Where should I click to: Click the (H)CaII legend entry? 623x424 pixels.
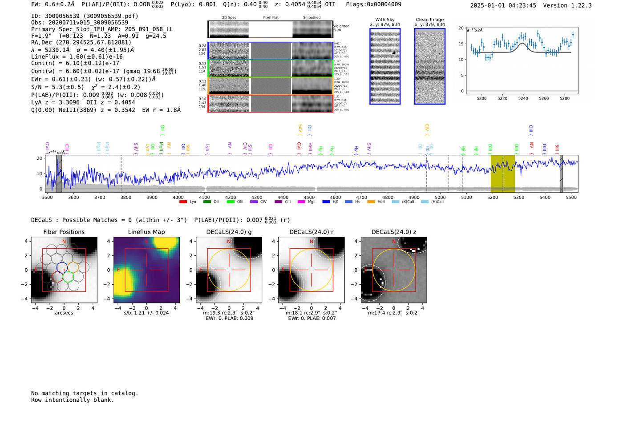click(x=433, y=202)
